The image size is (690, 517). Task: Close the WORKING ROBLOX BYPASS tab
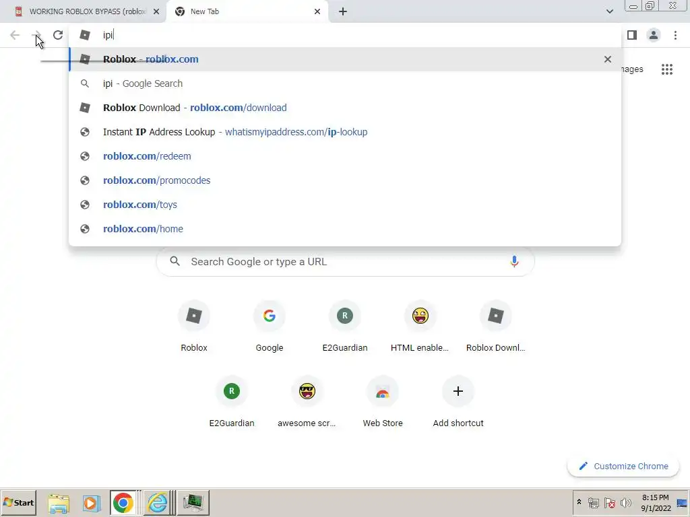tap(156, 11)
